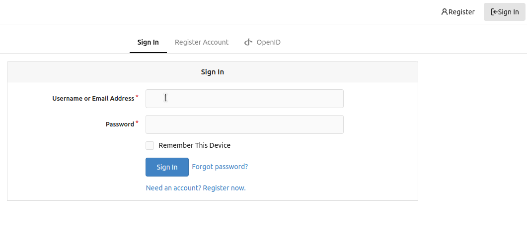Click the arrow icon beside top-right Sign In

494,12
